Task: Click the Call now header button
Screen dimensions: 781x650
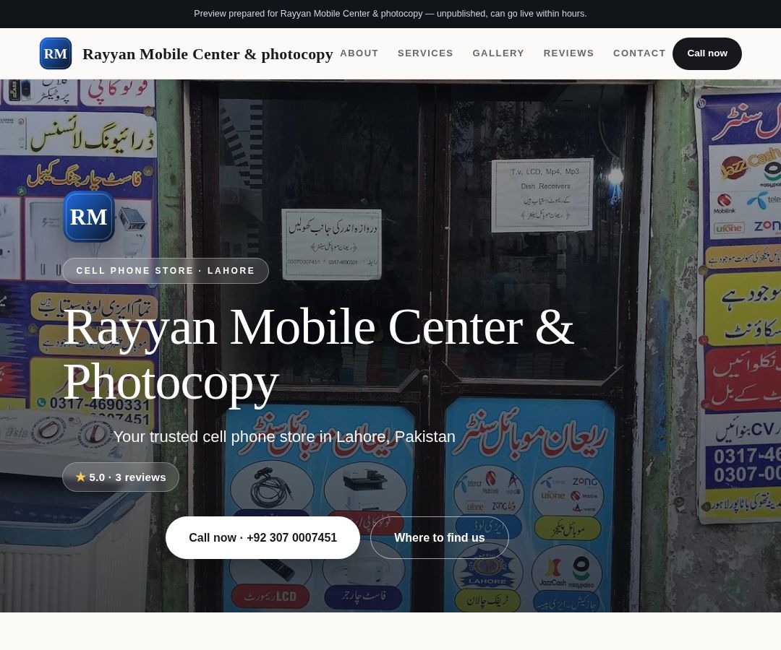Action: [707, 53]
